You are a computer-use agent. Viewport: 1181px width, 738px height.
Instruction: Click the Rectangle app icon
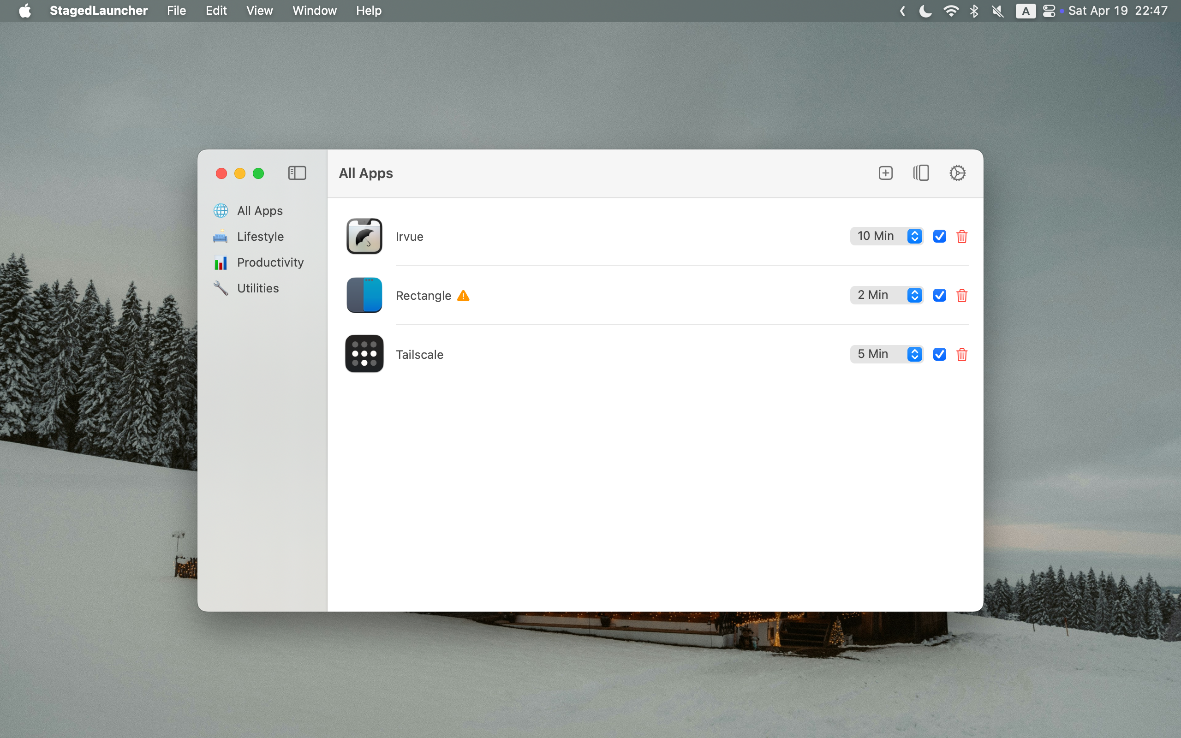pyautogui.click(x=364, y=295)
